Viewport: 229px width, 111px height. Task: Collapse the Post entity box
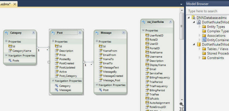(x=80, y=33)
